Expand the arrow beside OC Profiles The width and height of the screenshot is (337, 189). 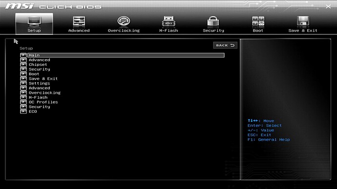[x=23, y=102]
